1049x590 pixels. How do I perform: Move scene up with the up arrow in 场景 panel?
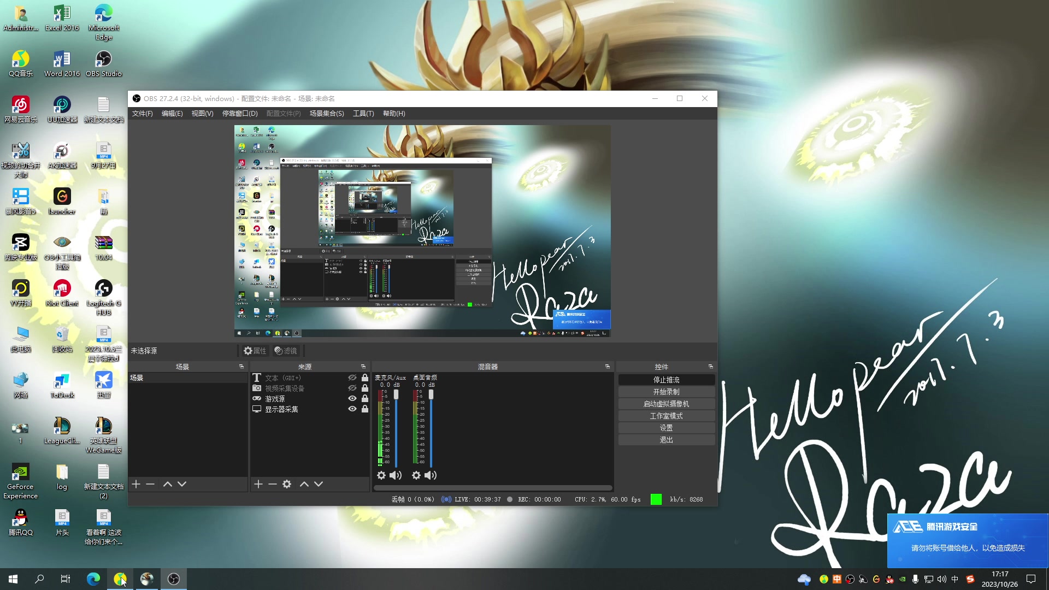tap(168, 484)
